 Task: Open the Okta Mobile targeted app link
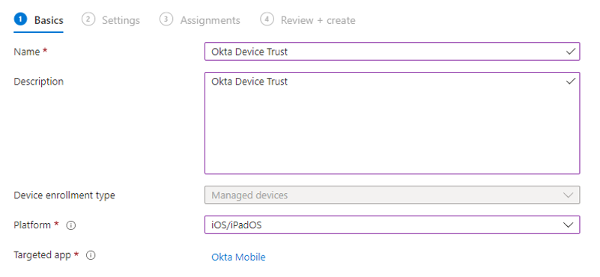(x=238, y=257)
